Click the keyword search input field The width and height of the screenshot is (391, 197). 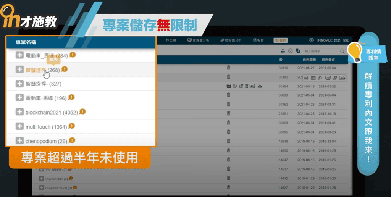(x=321, y=51)
